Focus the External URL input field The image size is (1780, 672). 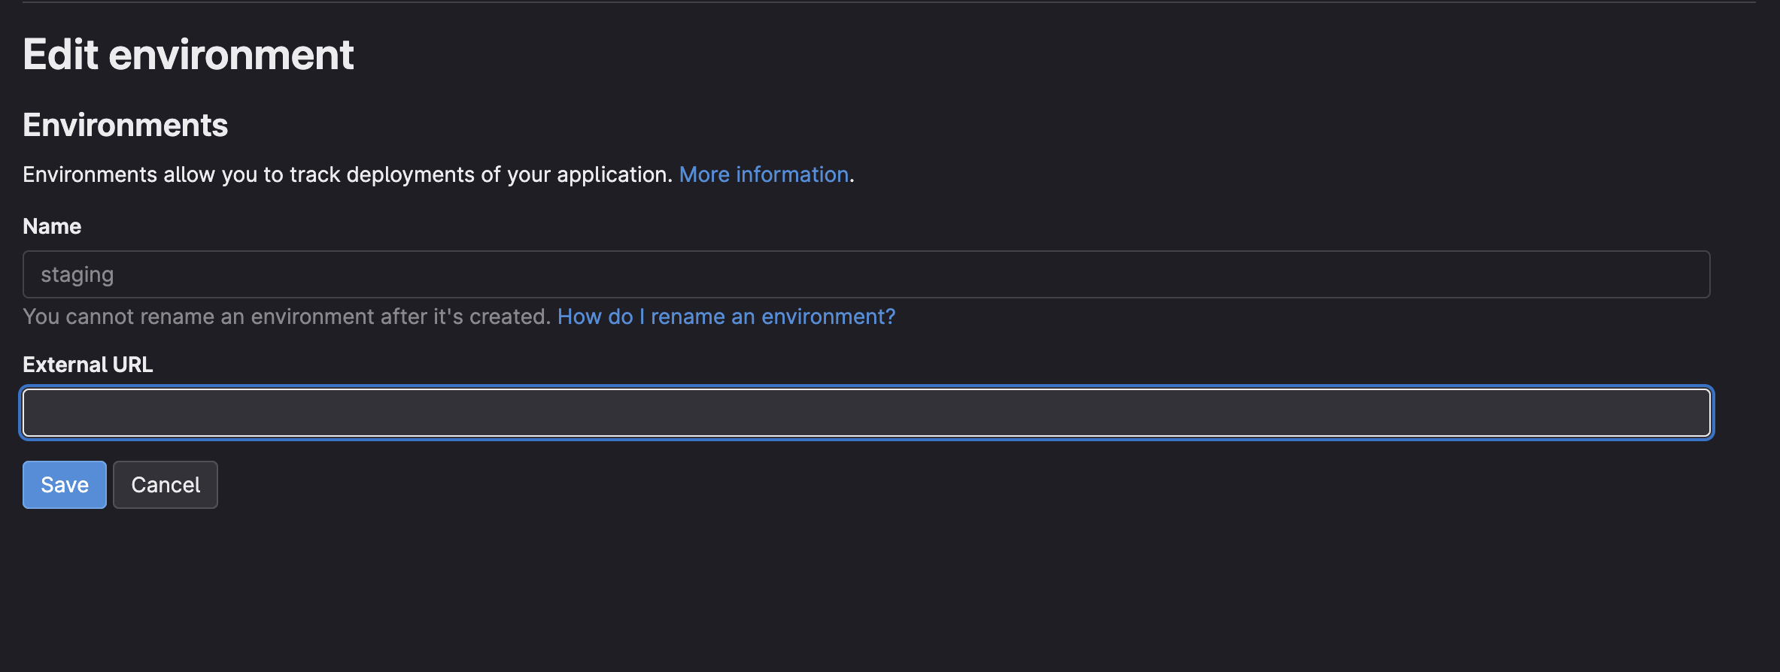[x=867, y=413]
